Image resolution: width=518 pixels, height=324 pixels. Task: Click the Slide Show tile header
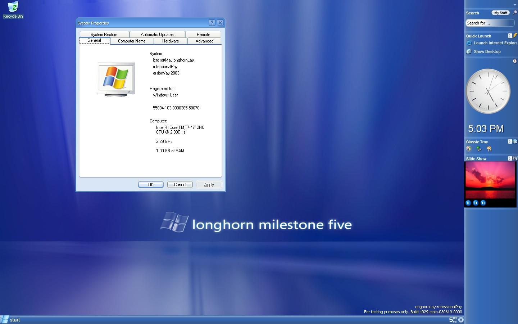click(x=476, y=159)
